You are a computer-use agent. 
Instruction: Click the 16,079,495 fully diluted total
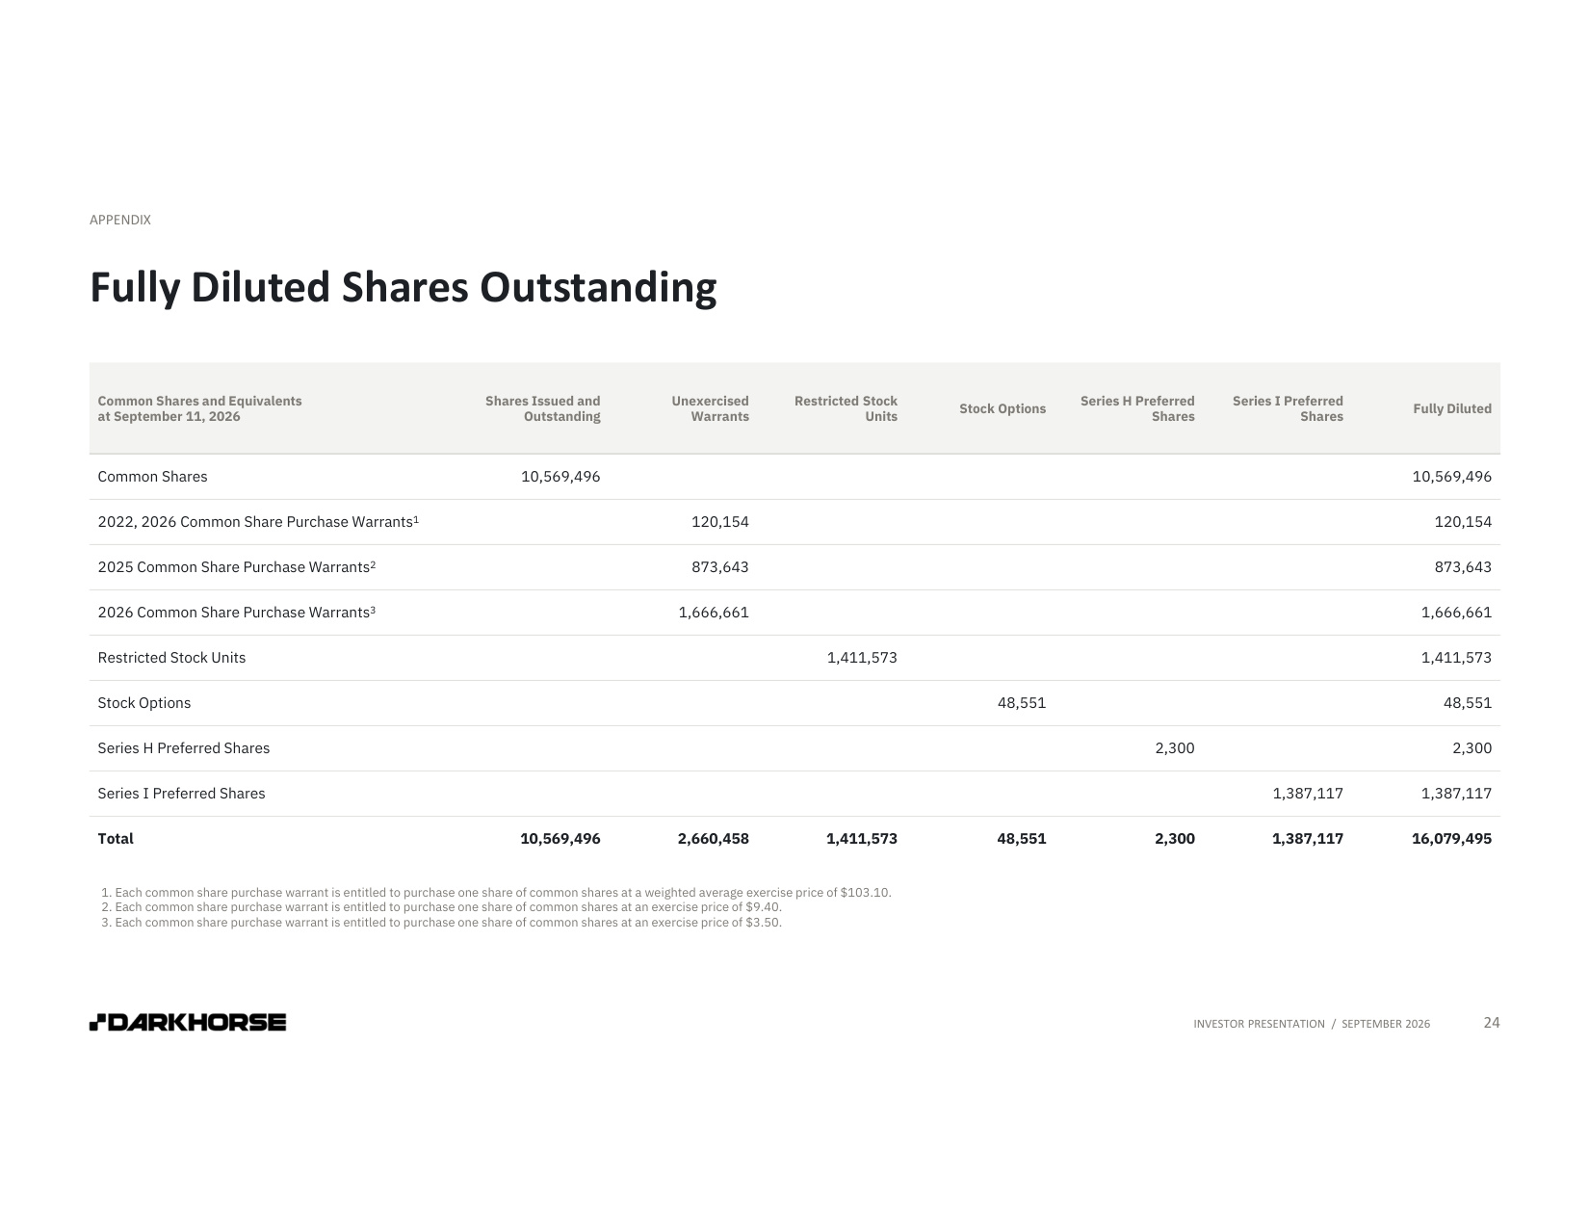(x=1451, y=839)
